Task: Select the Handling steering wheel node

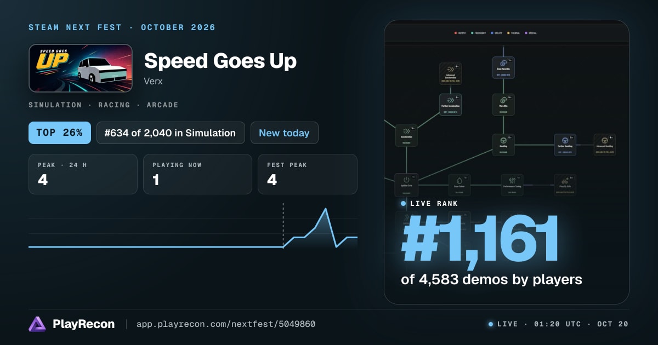Action: [503, 145]
